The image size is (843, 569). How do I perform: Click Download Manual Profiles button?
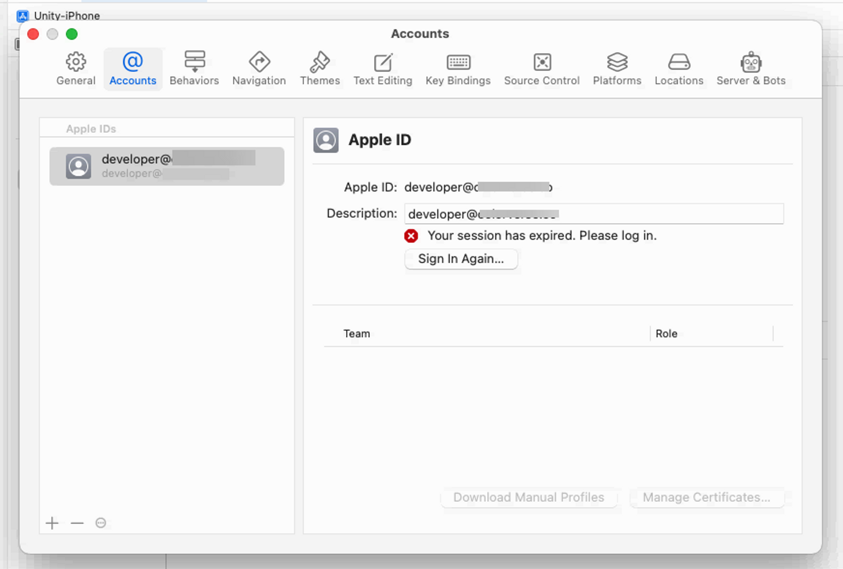point(529,497)
